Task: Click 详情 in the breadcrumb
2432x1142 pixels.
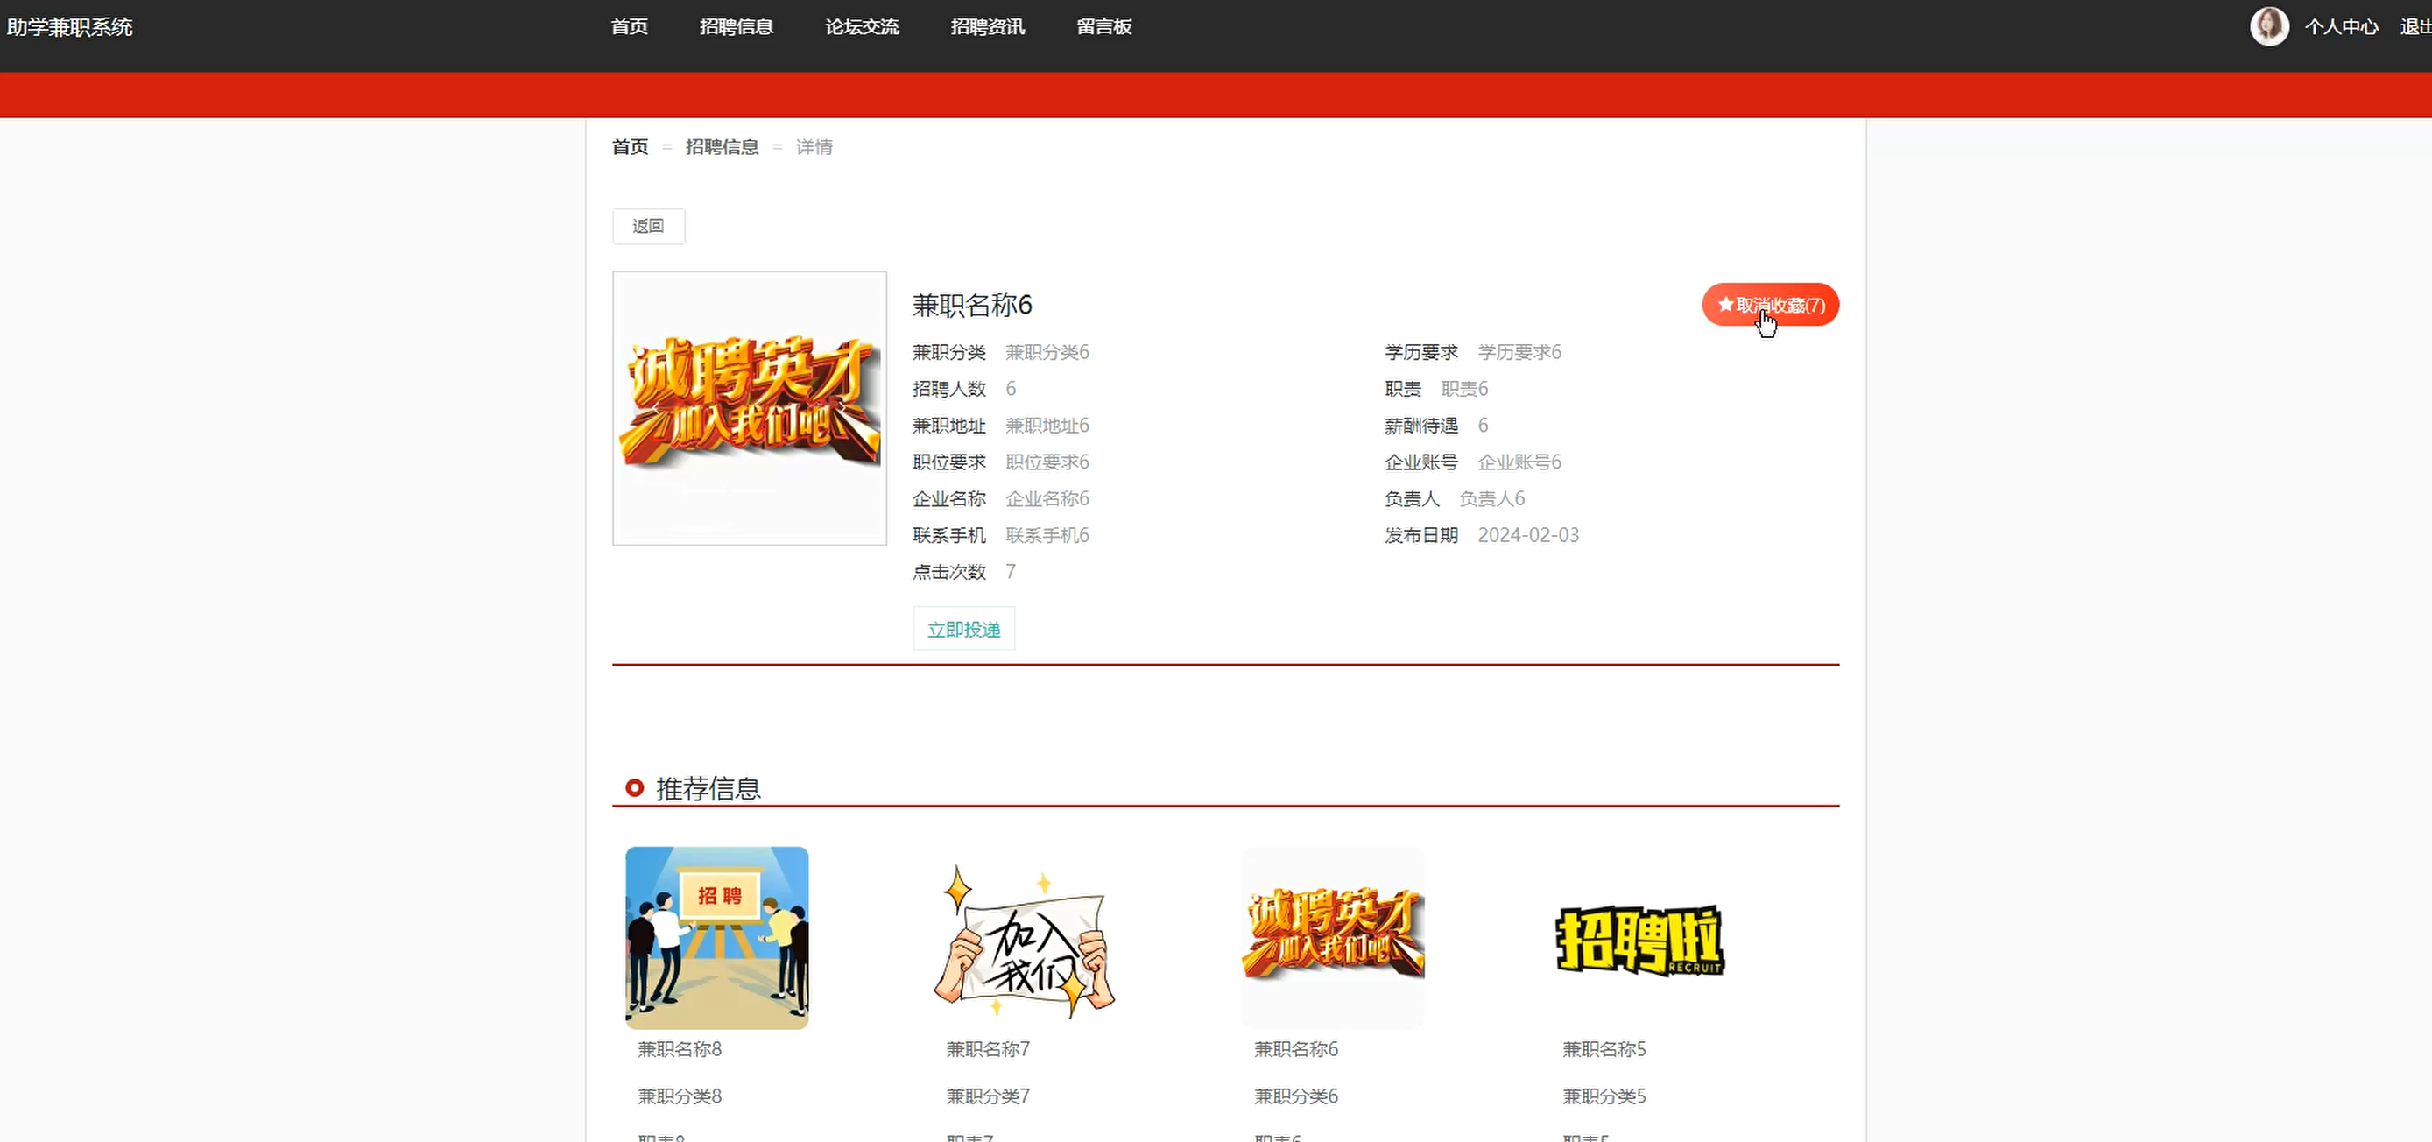Action: pos(814,147)
